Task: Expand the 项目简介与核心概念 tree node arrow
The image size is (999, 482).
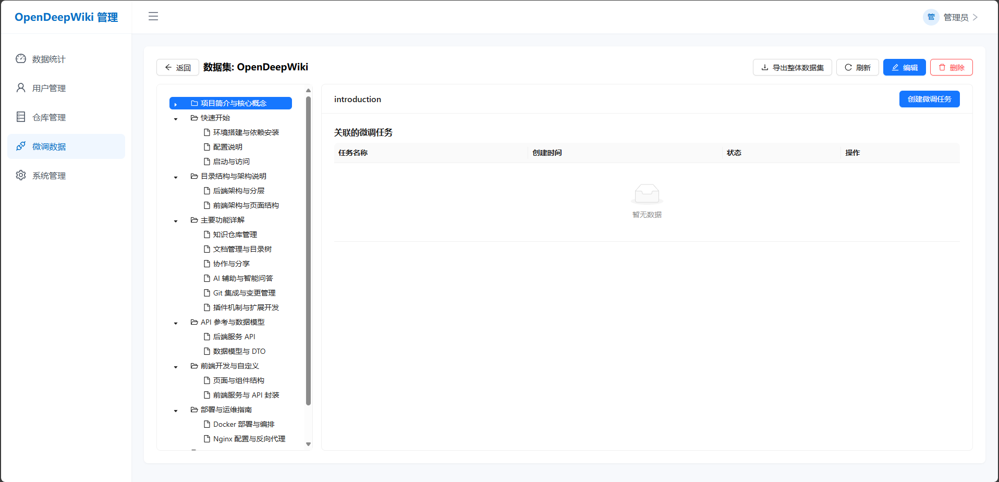Action: 176,104
